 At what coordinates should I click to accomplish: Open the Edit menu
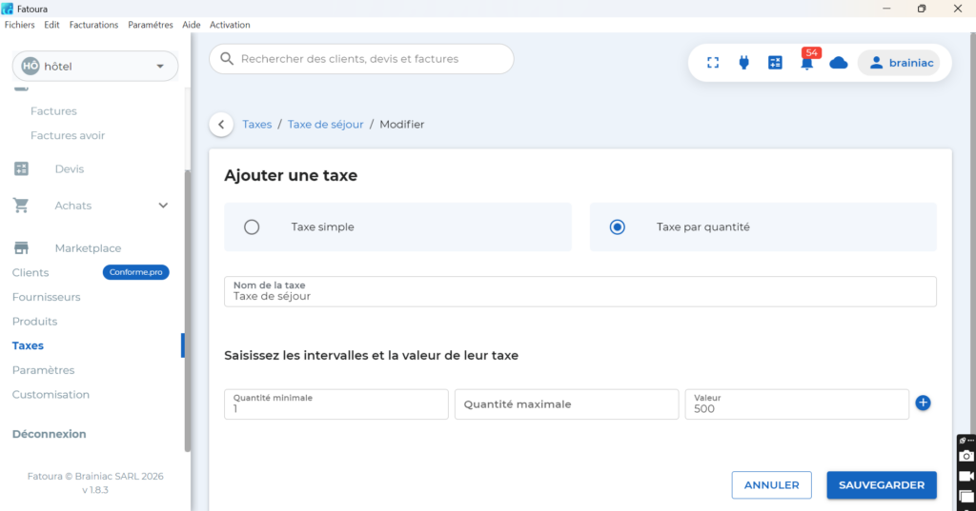(51, 25)
